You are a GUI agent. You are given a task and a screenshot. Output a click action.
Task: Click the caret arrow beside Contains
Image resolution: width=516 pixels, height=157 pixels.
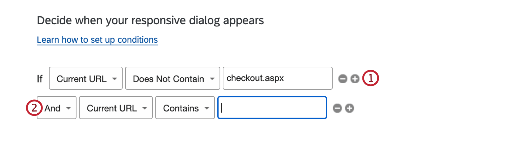[x=207, y=108]
